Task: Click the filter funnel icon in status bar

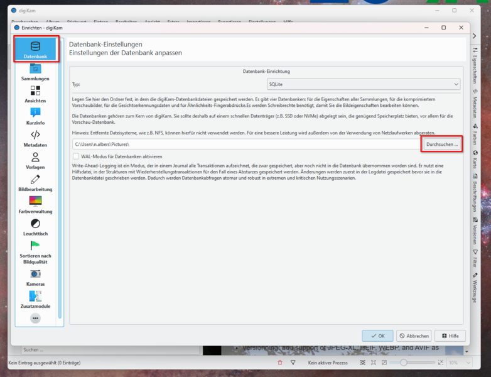Action: tap(293, 363)
